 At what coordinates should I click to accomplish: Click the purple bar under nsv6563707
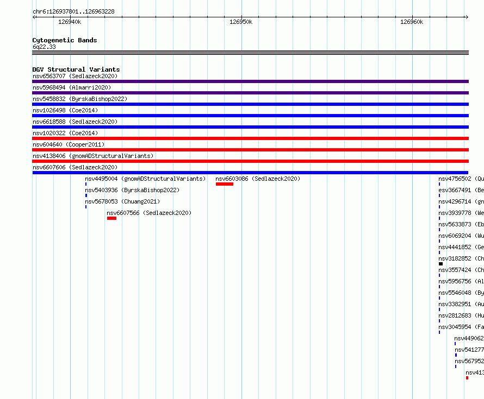[250, 81]
